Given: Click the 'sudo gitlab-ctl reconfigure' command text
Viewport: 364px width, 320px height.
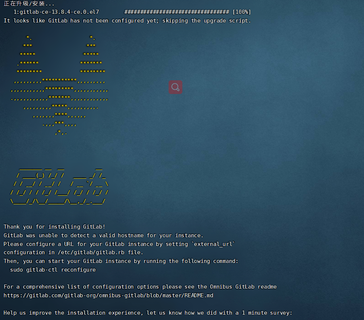Looking at the screenshot, I should coord(53,270).
